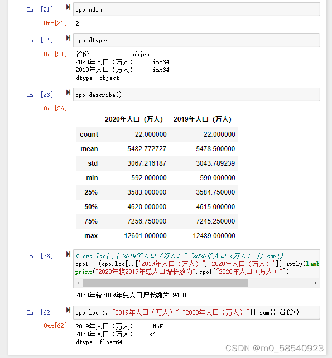Click max value 12601.000000

pyautogui.click(x=145, y=236)
